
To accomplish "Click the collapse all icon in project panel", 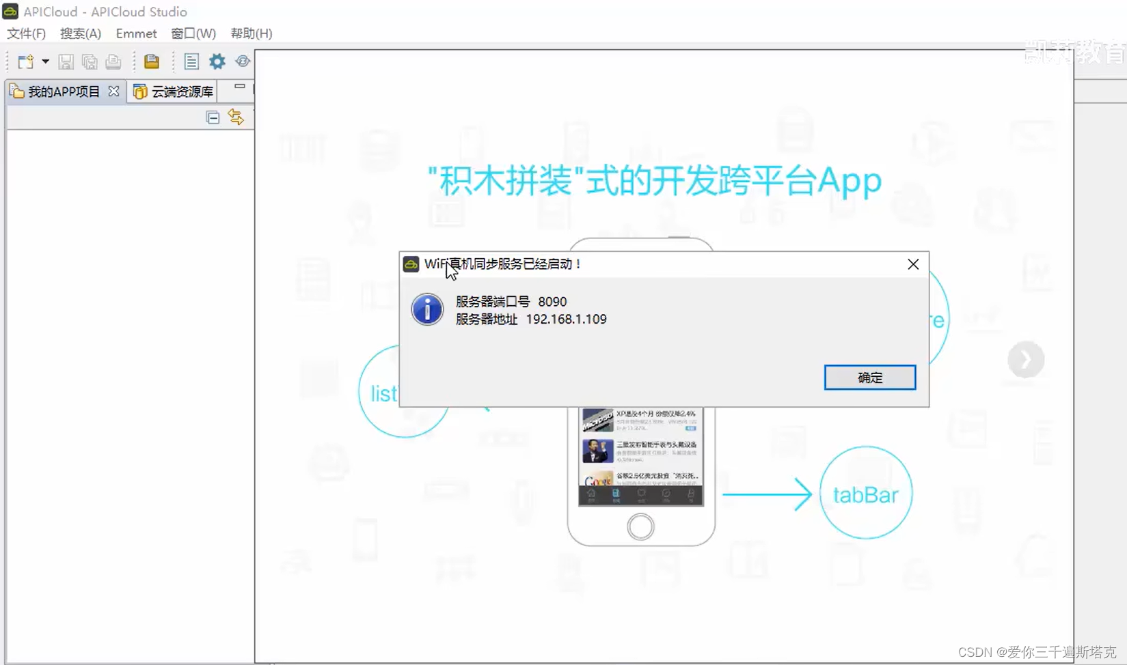I will [213, 117].
